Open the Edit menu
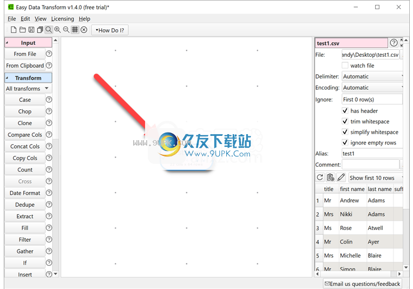 click(x=25, y=19)
